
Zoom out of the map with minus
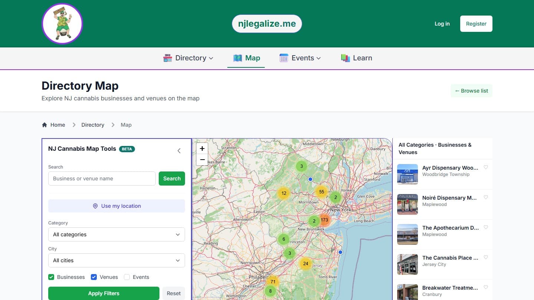coord(202,160)
